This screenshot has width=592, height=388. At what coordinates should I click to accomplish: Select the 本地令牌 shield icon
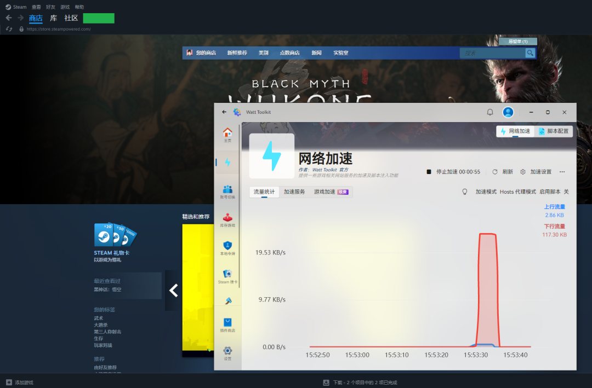(x=227, y=248)
